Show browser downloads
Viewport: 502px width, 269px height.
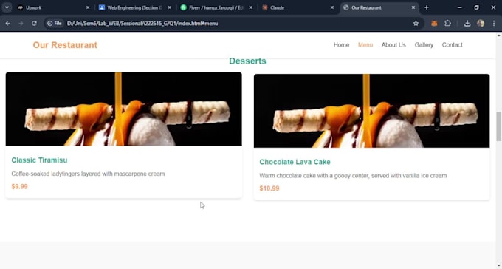coord(467,24)
